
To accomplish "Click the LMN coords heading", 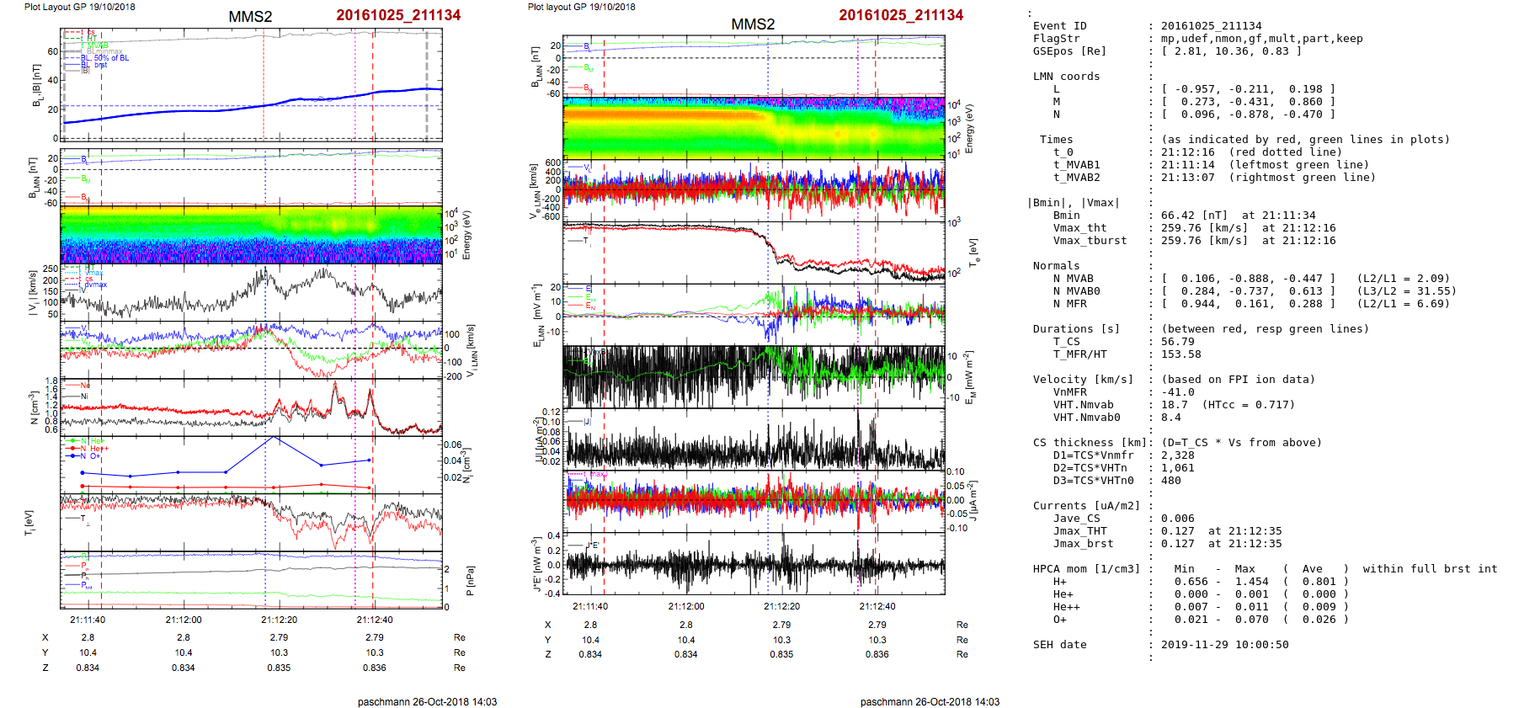I will pyautogui.click(x=1066, y=77).
